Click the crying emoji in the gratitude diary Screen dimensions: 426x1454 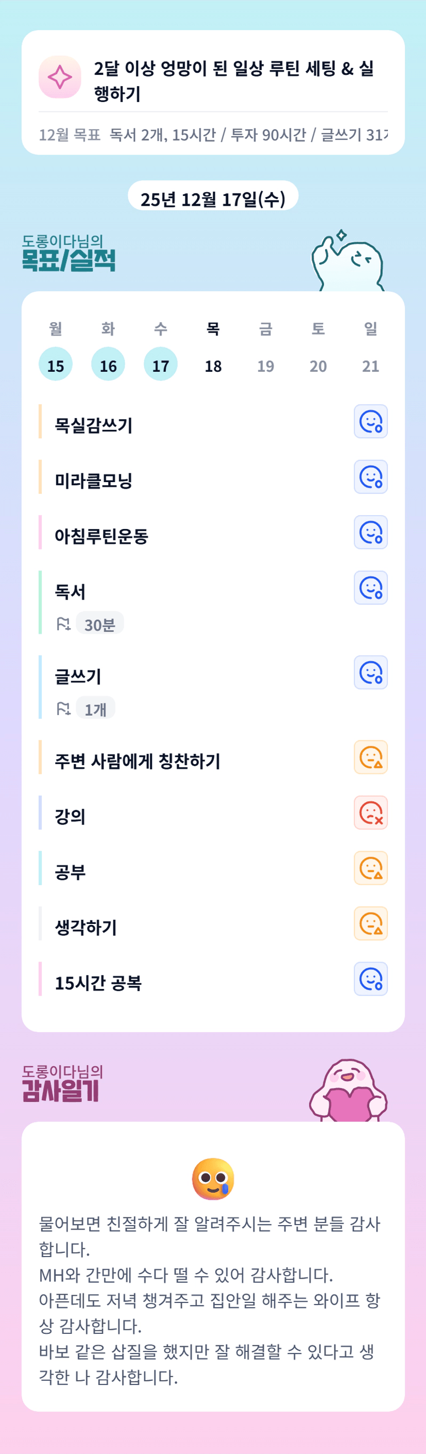tap(213, 1179)
